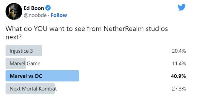Click Ed Boon's profile avatar
The height and width of the screenshot is (96, 200).
14,11
